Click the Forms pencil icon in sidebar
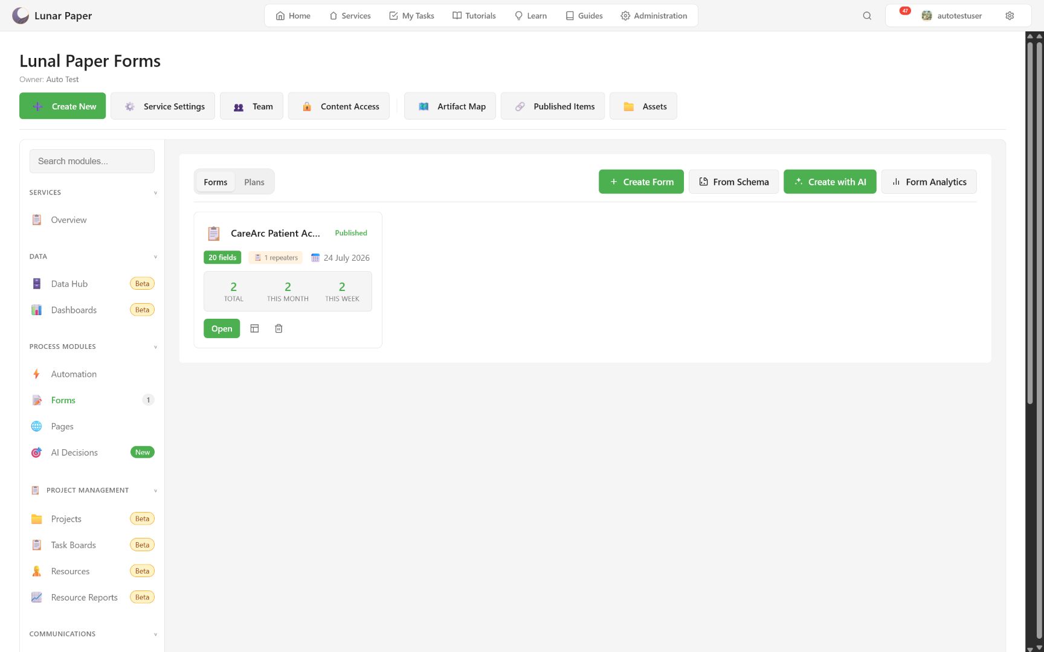1044x652 pixels. (37, 400)
